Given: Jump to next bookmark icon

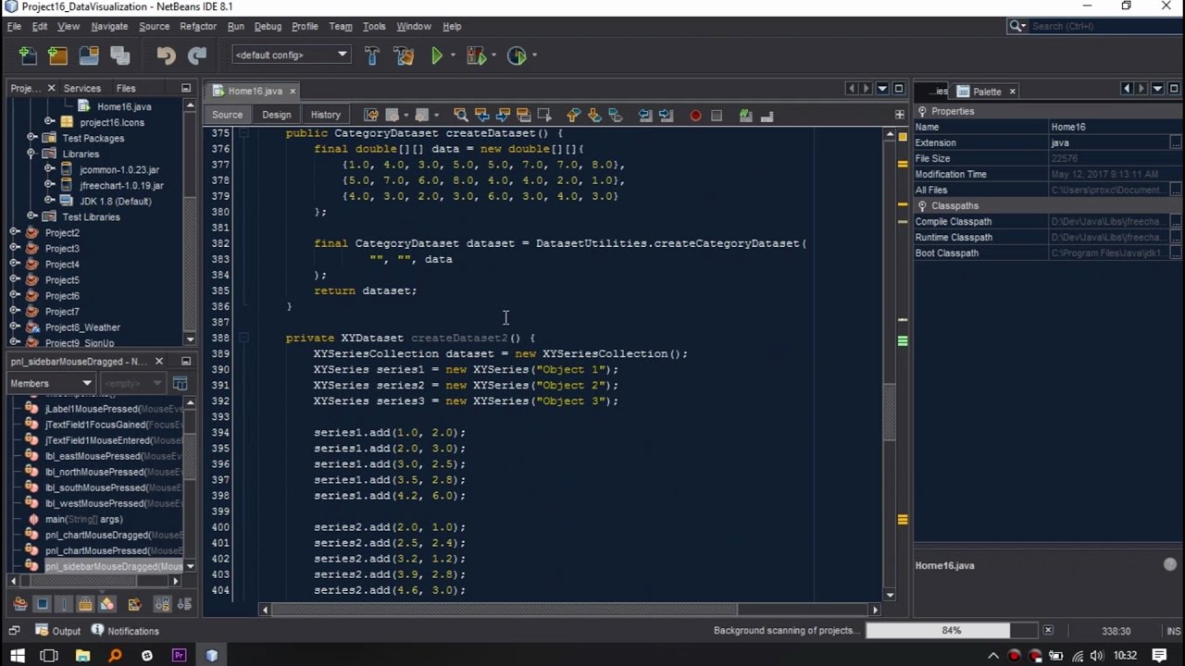Looking at the screenshot, I should pyautogui.click(x=594, y=115).
